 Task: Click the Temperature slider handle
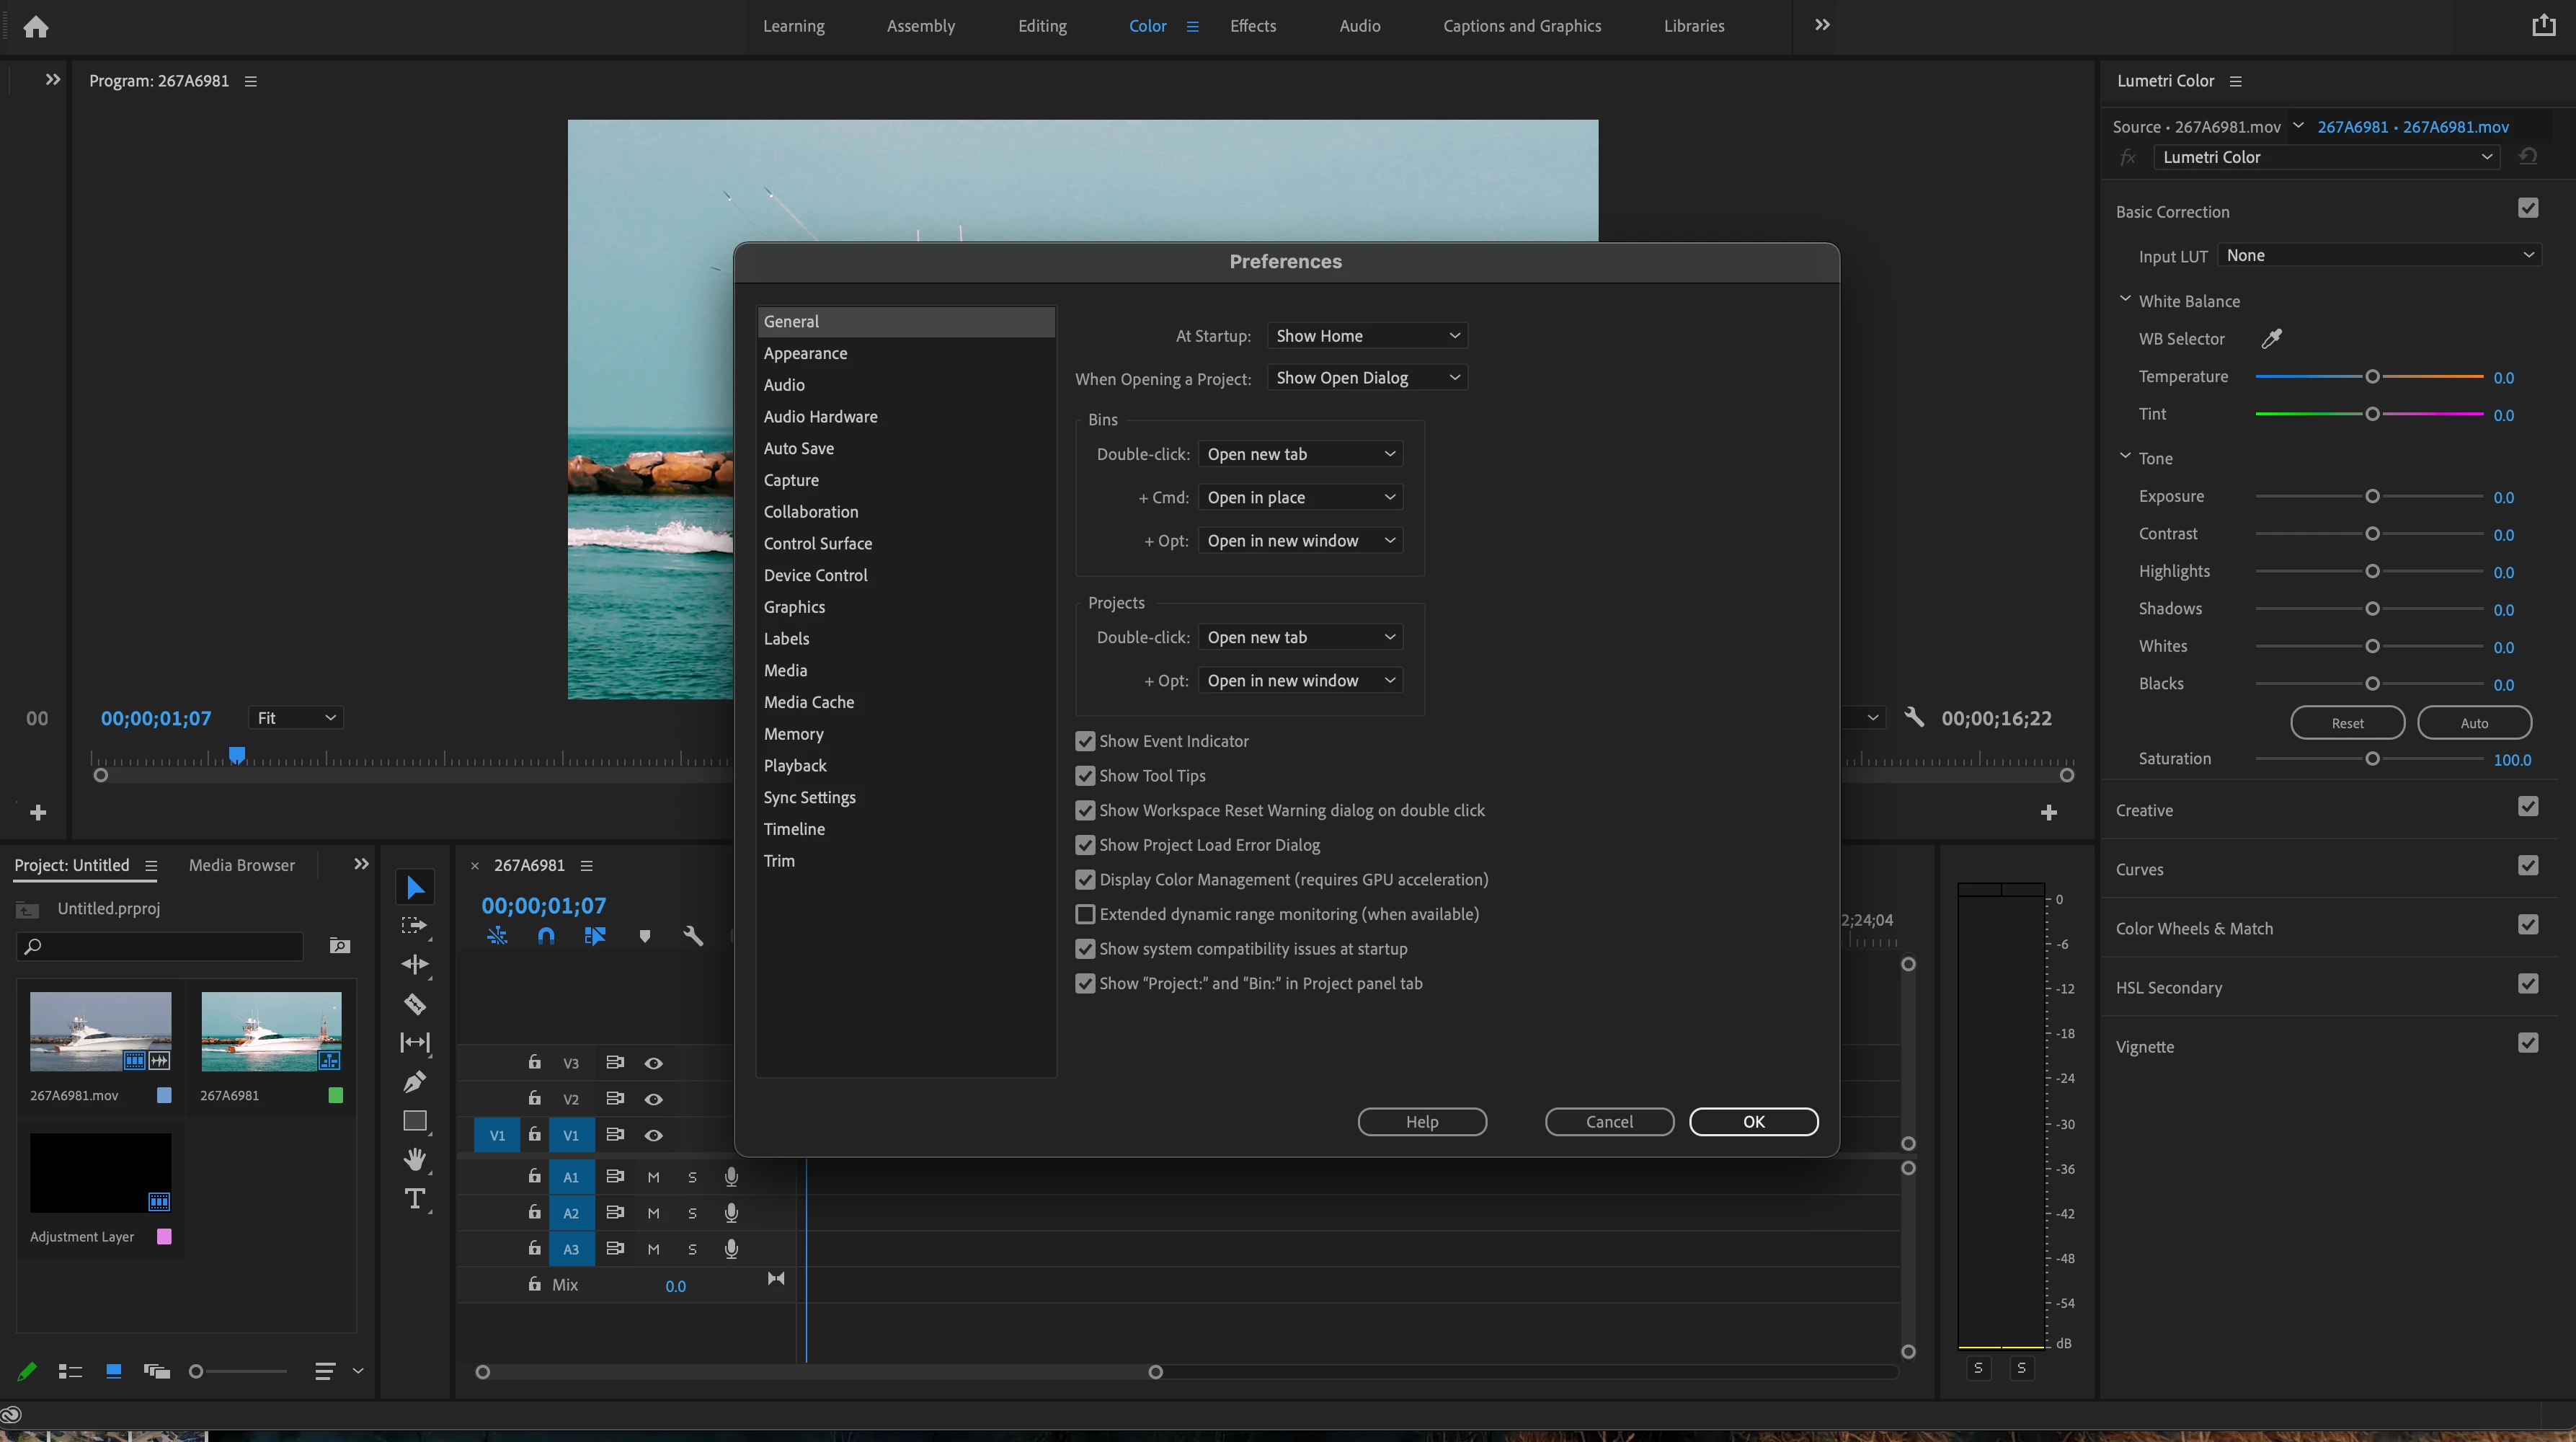(2371, 377)
